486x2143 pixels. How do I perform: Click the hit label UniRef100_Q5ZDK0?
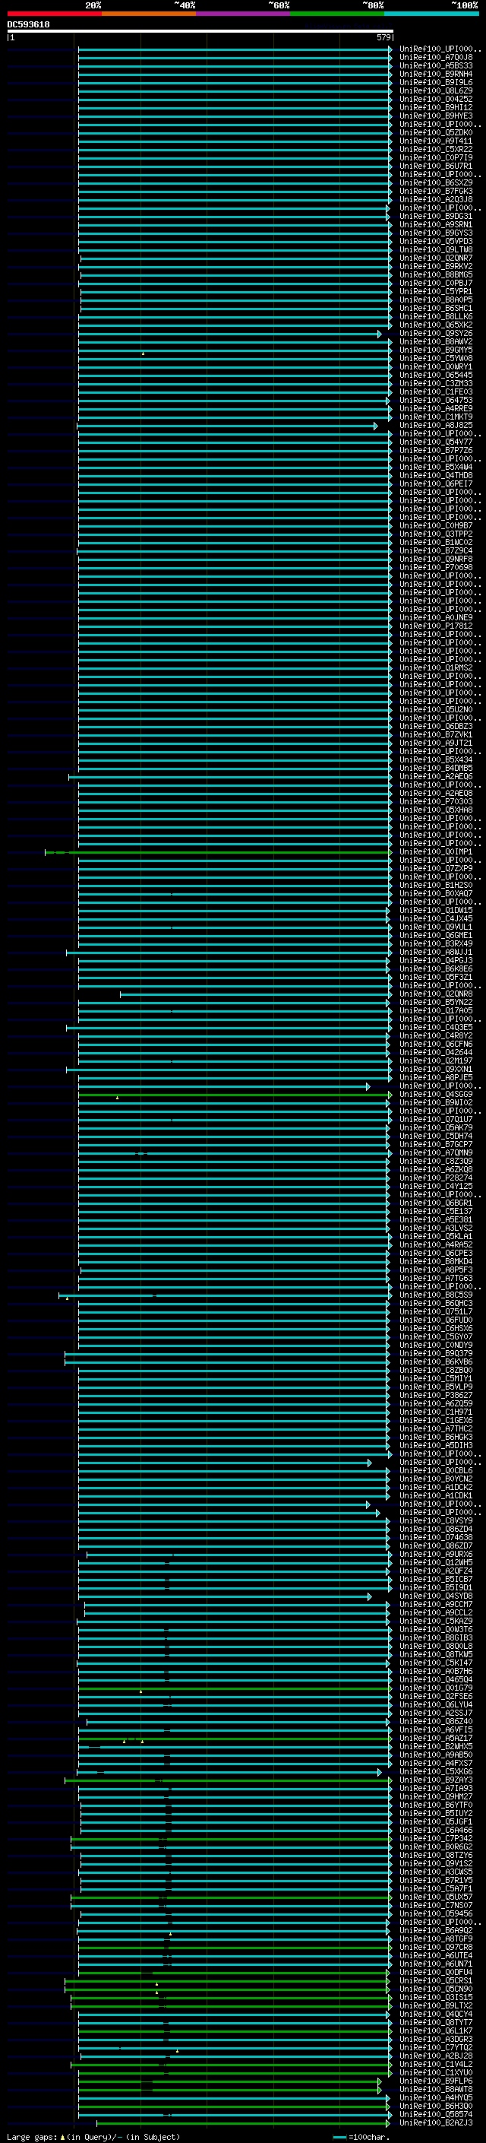[436, 133]
